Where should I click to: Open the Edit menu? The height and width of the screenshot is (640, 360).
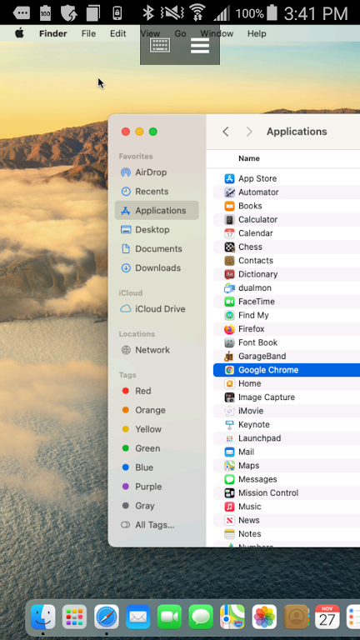click(118, 33)
